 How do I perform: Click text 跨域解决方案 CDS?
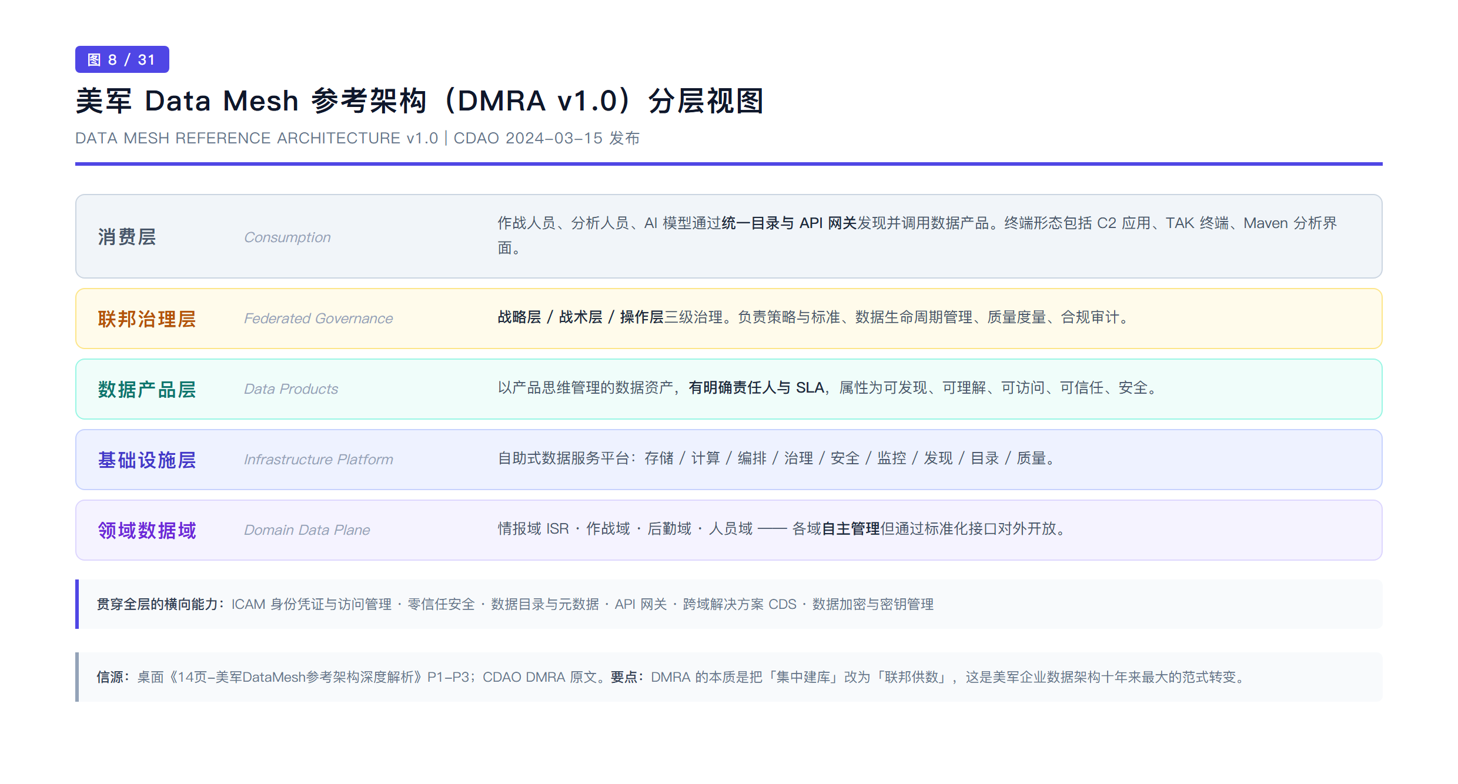click(740, 604)
